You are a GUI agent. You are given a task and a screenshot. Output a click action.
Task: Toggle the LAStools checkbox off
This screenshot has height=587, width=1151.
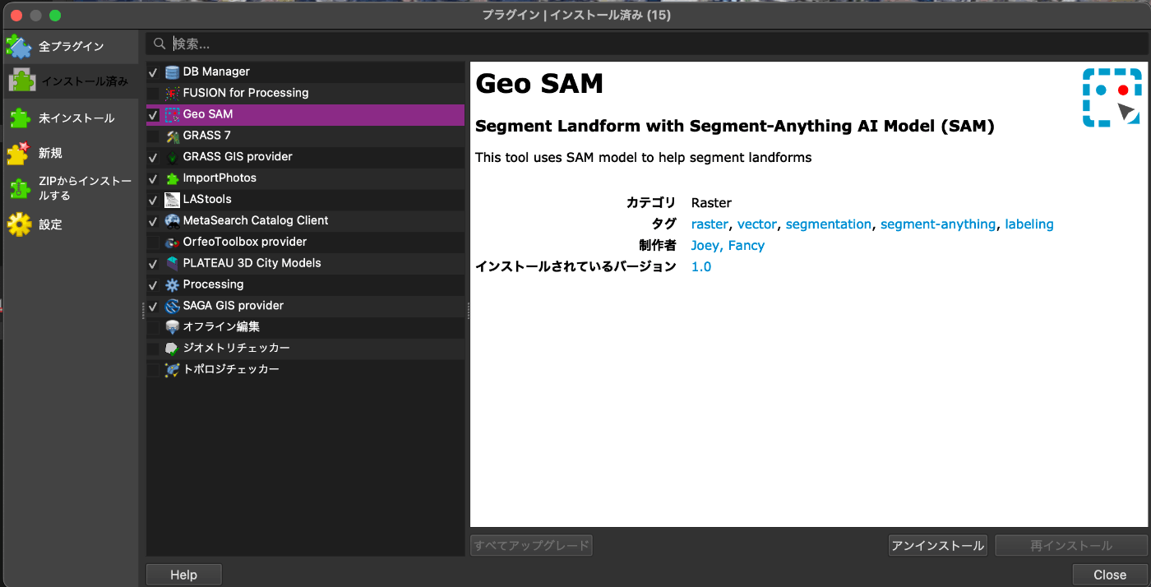(153, 200)
